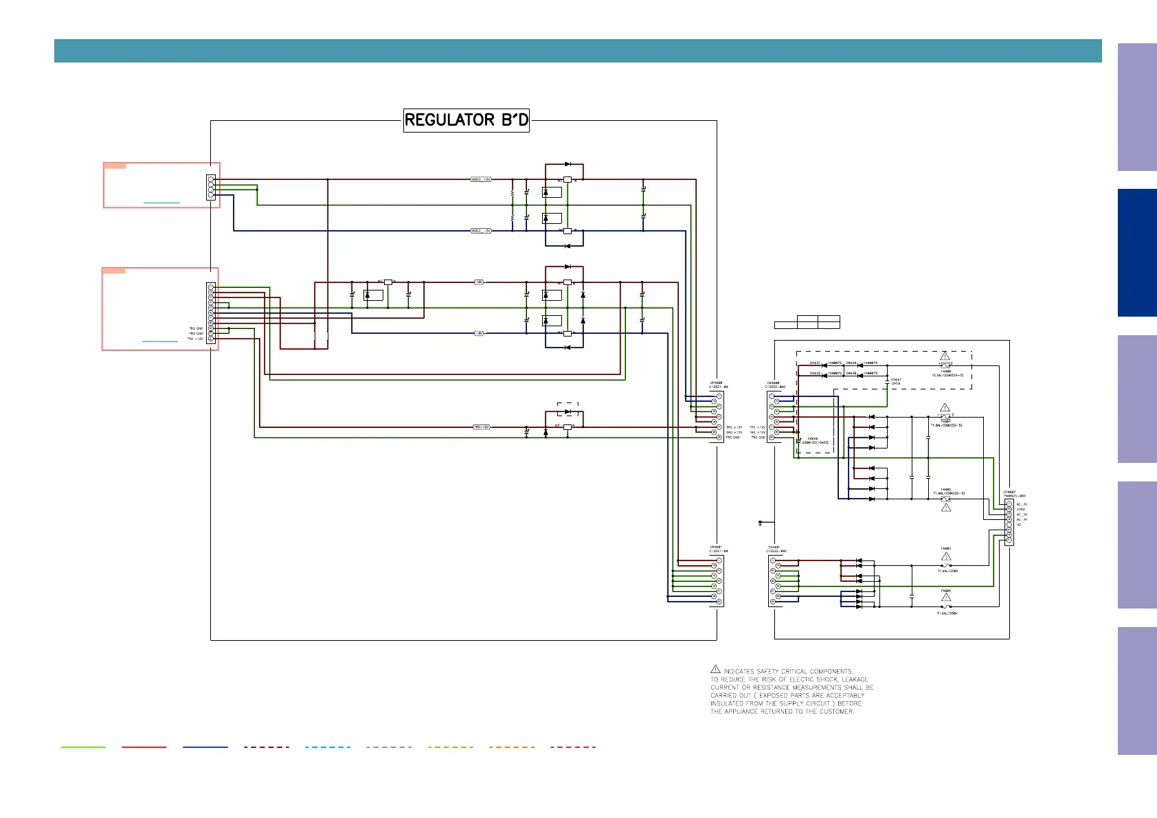The image size is (1157, 818).
Task: Click the four-pin connector in the upper pink box
Action: (x=211, y=188)
